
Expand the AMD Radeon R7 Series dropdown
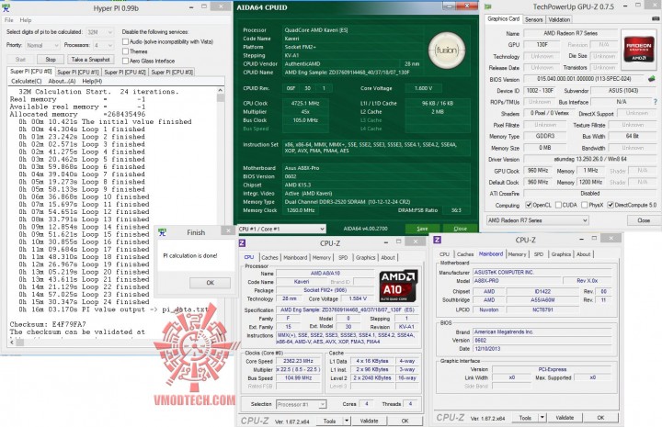coord(538,220)
